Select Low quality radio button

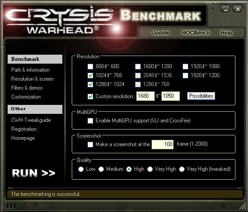tap(81, 169)
